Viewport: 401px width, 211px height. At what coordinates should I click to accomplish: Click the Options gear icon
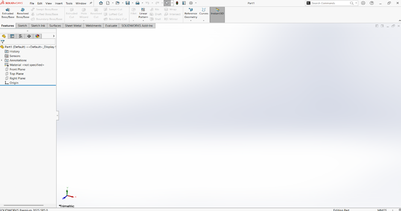(191, 3)
